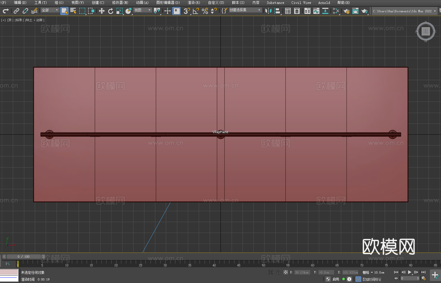Toggle Keyboard Shortcut Override button
This screenshot has height=283, width=441.
[x=176, y=11]
